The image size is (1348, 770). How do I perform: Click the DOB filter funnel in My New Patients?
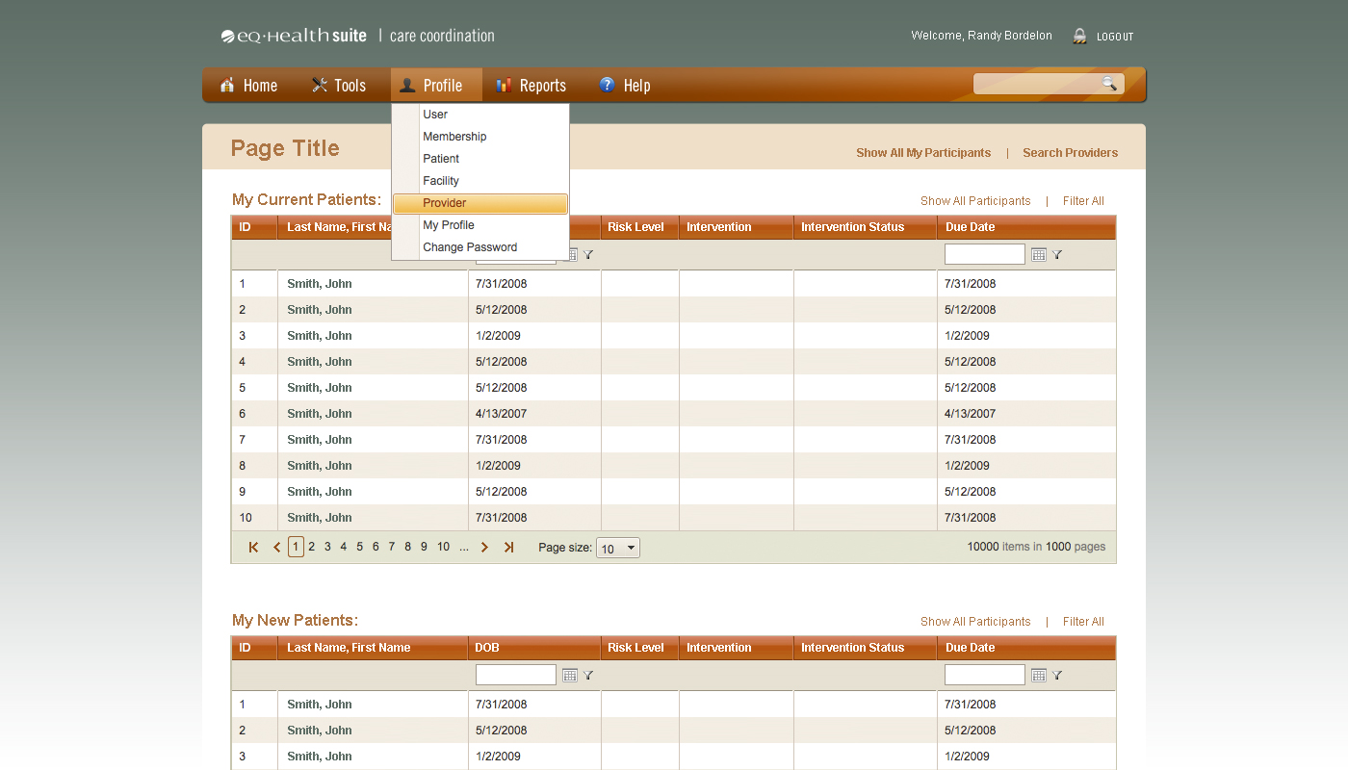pyautogui.click(x=588, y=675)
